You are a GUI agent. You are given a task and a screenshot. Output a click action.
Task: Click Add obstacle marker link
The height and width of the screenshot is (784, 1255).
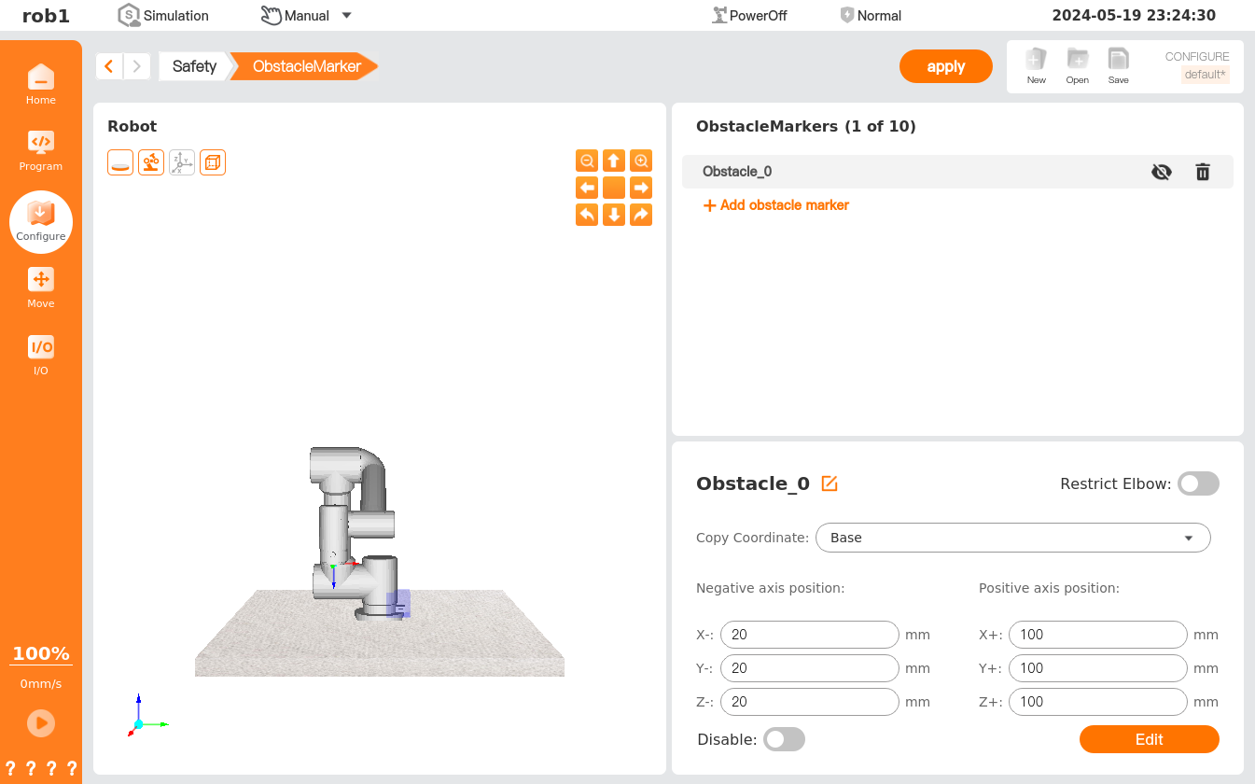click(x=775, y=205)
